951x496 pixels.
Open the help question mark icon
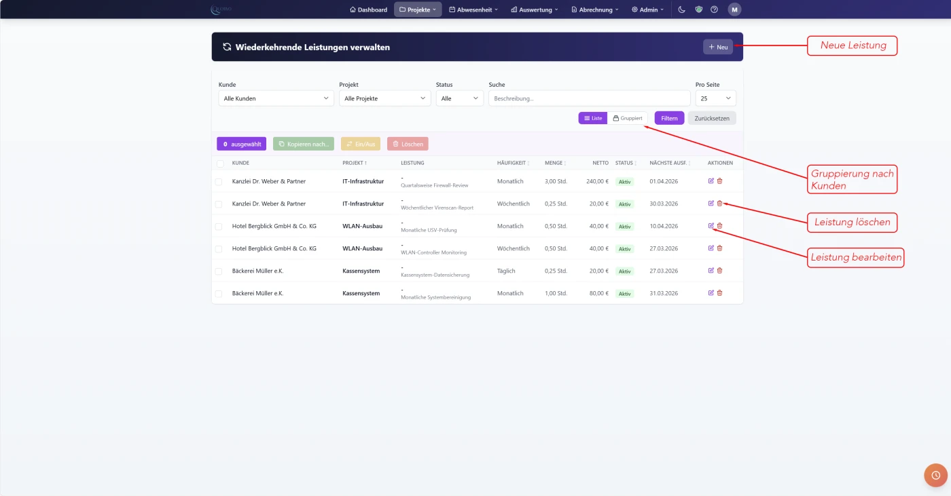point(714,9)
